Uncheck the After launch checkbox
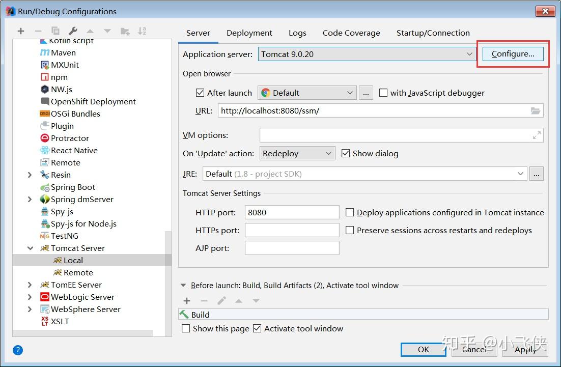Image resolution: width=561 pixels, height=367 pixels. click(200, 93)
